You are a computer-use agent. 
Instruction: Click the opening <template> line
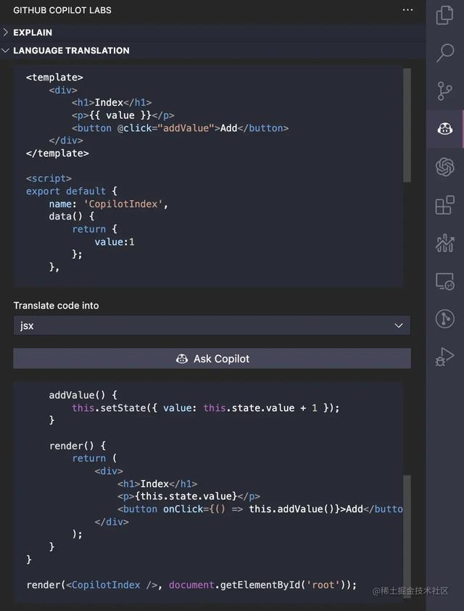tap(54, 77)
